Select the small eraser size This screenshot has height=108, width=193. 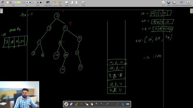click(35, 2)
